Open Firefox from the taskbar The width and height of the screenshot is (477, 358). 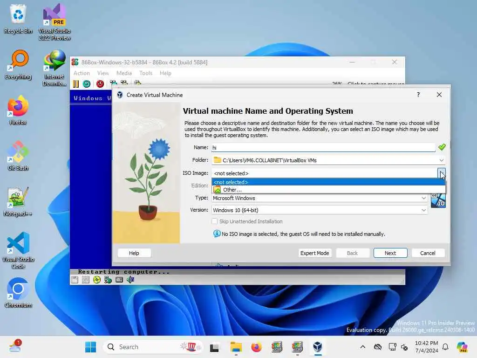click(257, 347)
